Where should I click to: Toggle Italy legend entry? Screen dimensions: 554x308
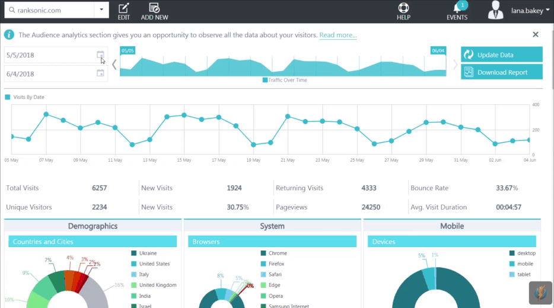(x=140, y=274)
